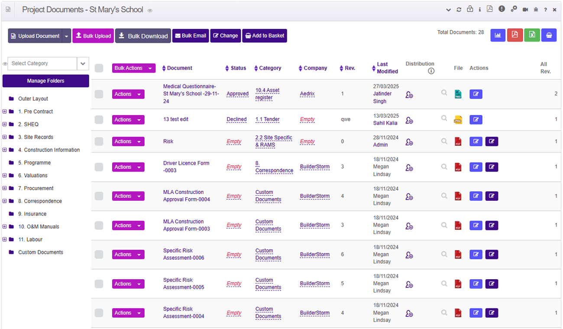Select the 5. Programme folder
Image resolution: width=563 pixels, height=329 pixels.
(x=34, y=163)
